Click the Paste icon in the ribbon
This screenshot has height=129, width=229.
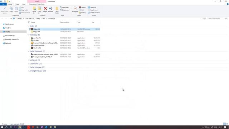click(x=16, y=9)
